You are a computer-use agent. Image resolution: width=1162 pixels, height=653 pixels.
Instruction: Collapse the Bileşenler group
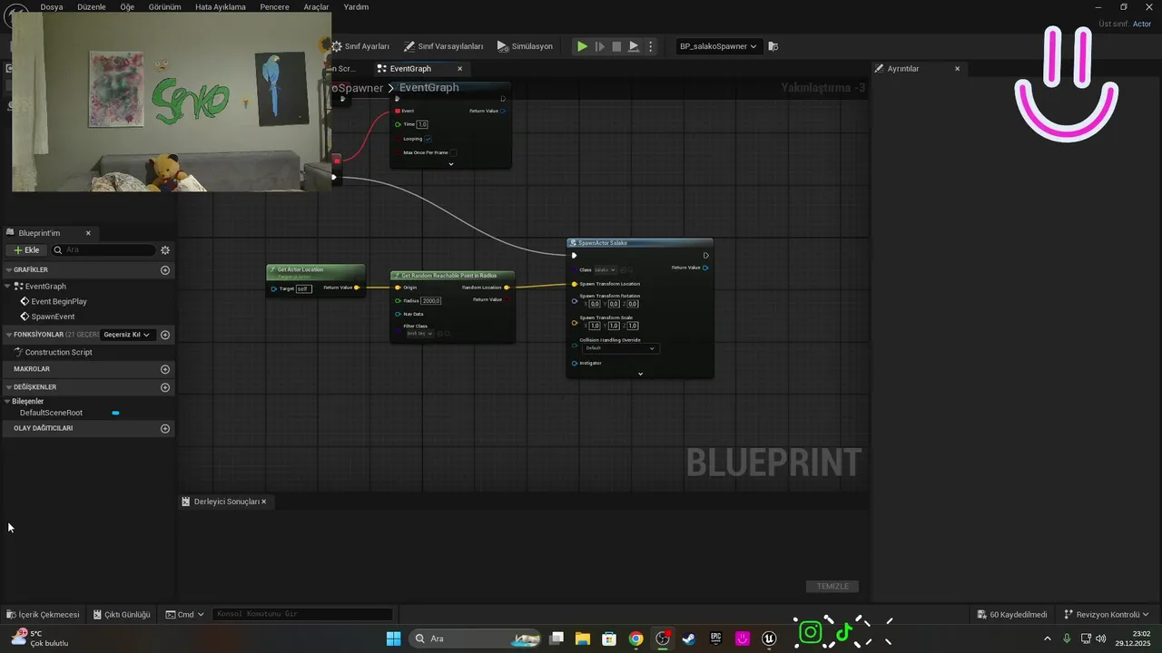8,401
